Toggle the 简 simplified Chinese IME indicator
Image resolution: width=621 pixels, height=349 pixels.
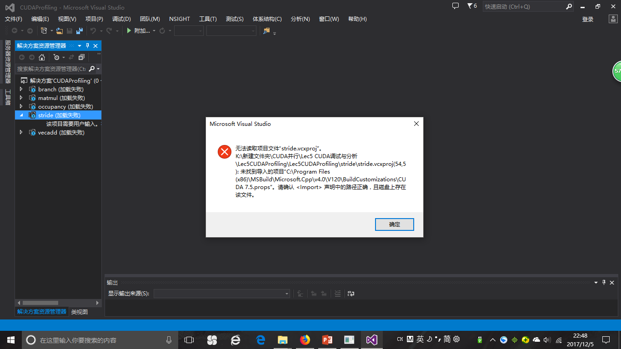tap(447, 339)
